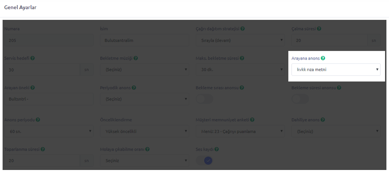Click the Arayan öneki input field
The width and height of the screenshot is (389, 173).
[48, 99]
